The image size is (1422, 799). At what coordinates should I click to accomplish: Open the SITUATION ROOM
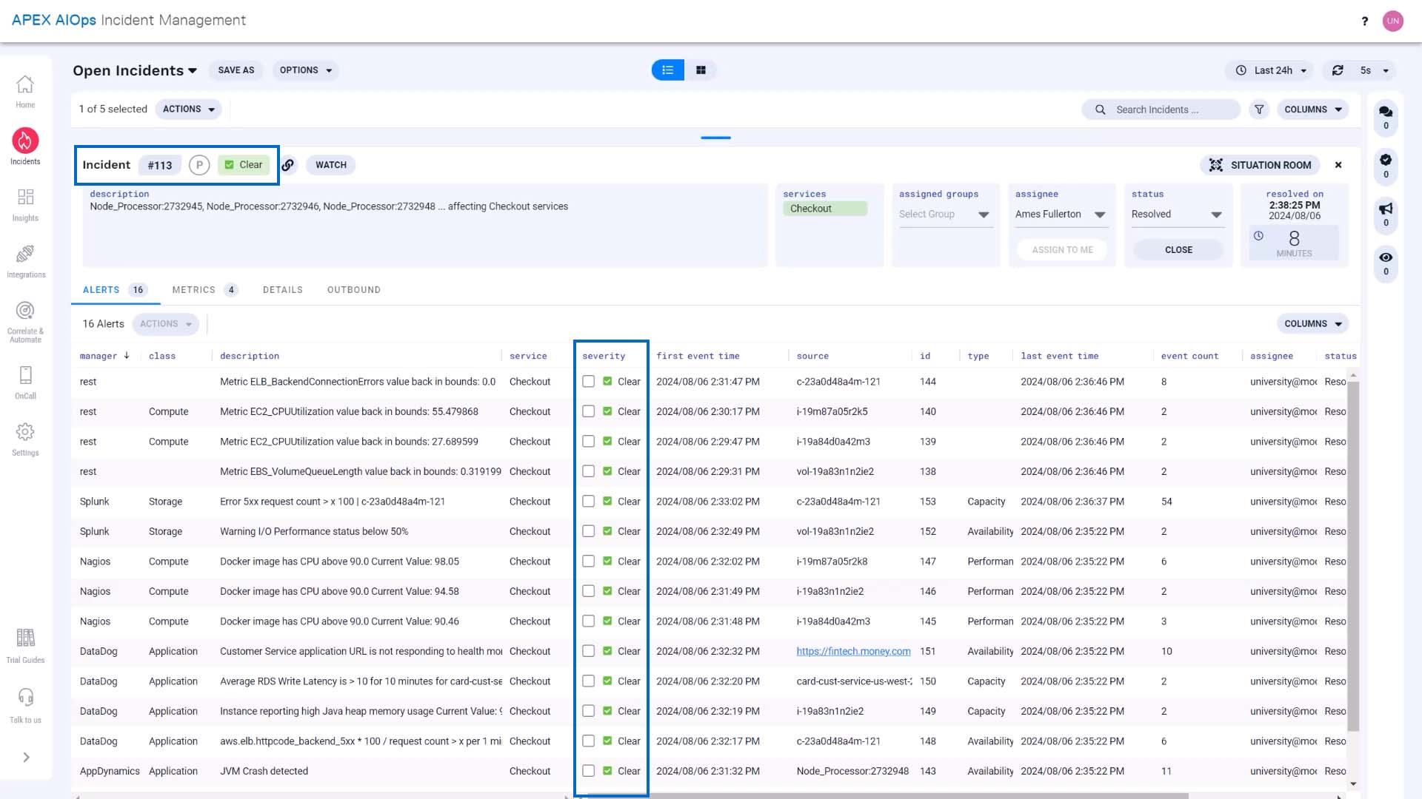[x=1261, y=165]
